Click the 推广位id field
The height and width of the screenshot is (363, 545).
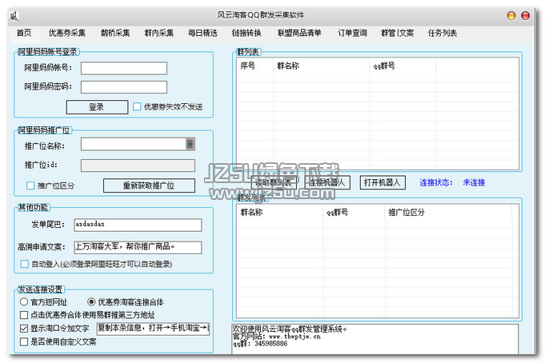[x=138, y=166]
